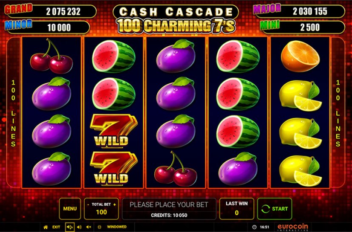The image size is (352, 232).
Task: Click the WINDOWED label
Action: pos(117,227)
